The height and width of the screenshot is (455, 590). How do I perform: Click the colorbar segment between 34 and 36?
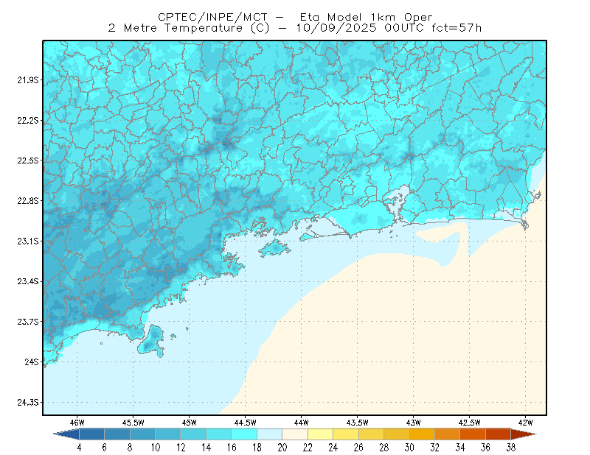pos(473,434)
